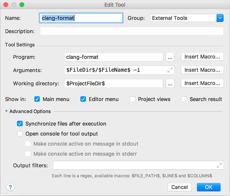Cancel the Edit Tool dialog

click(x=179, y=187)
